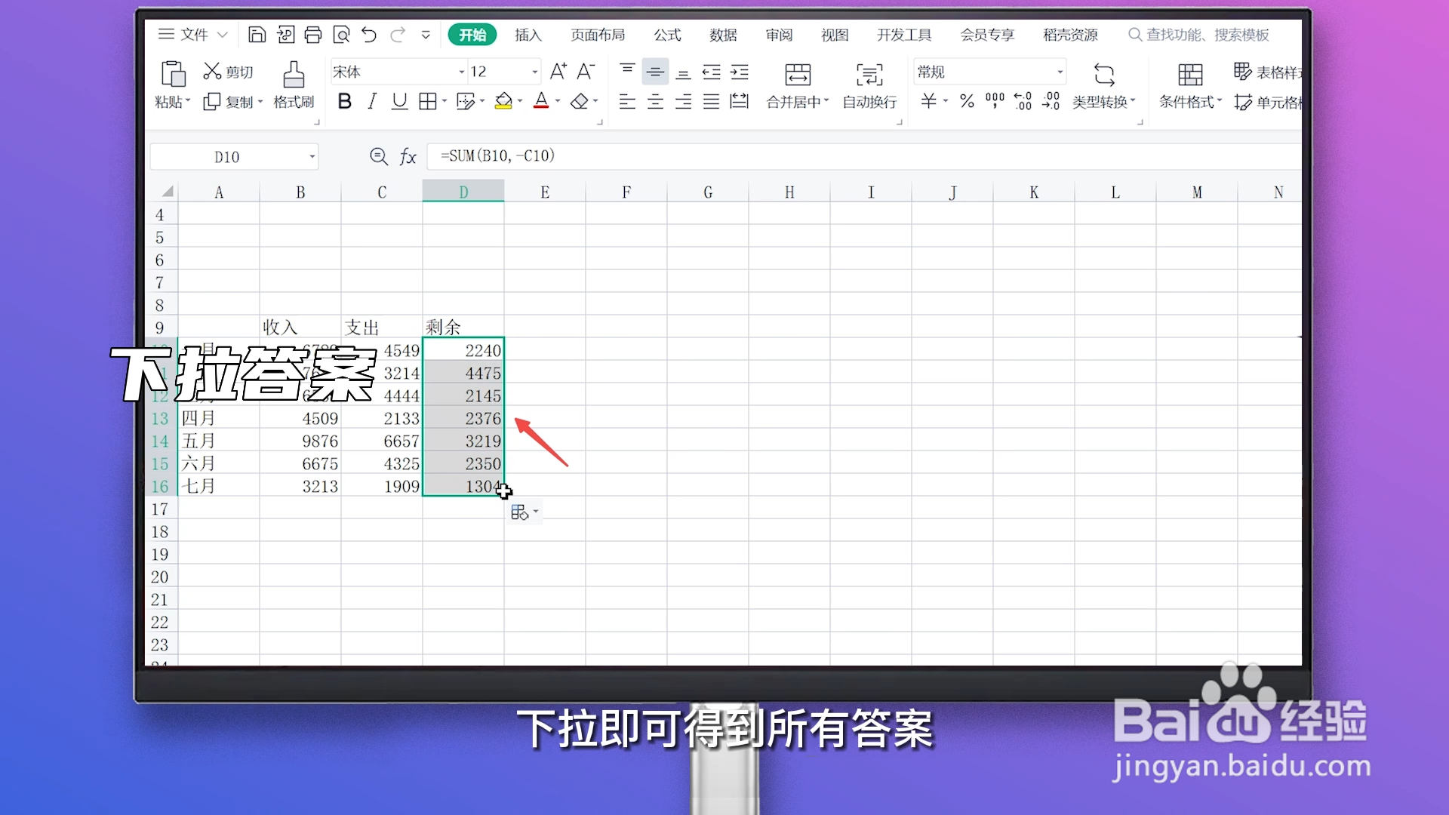The height and width of the screenshot is (815, 1449).
Task: Align text left
Action: [x=627, y=101]
